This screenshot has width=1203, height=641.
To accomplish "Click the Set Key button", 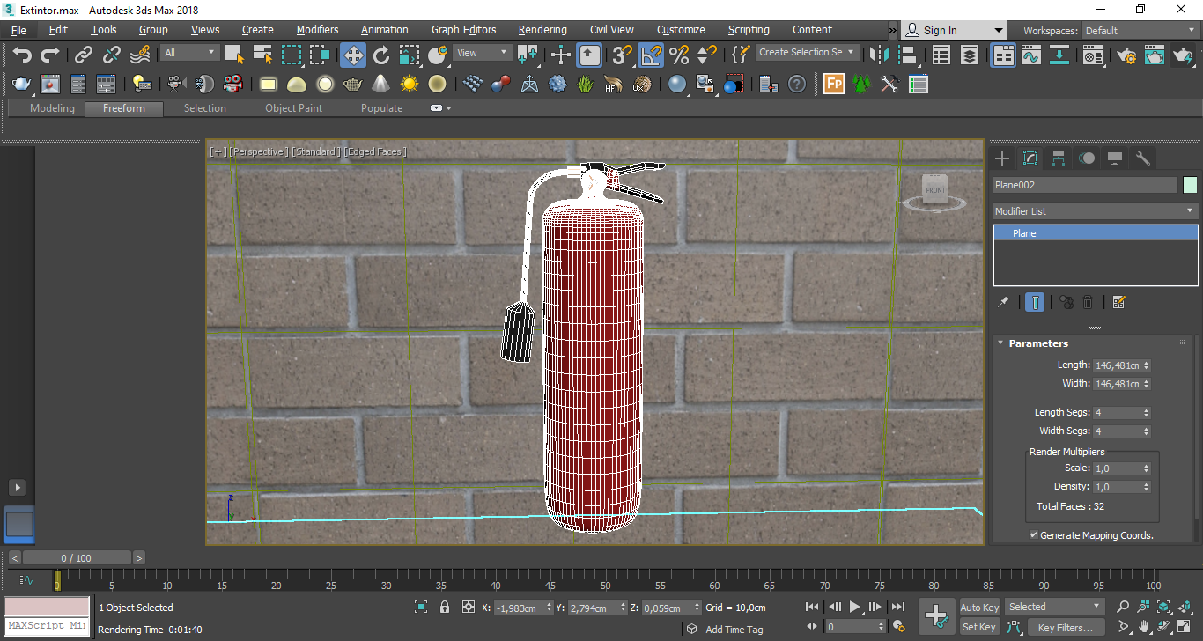I will 979,628.
